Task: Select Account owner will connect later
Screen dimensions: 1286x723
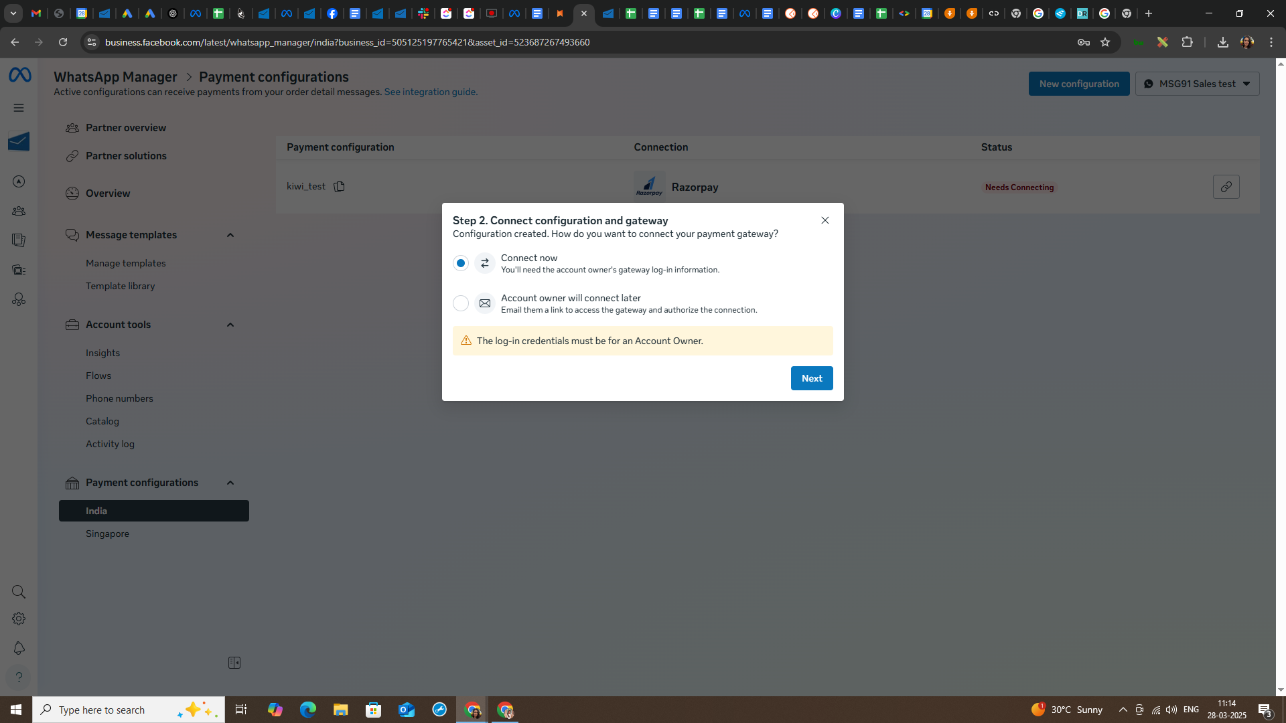Action: (461, 303)
